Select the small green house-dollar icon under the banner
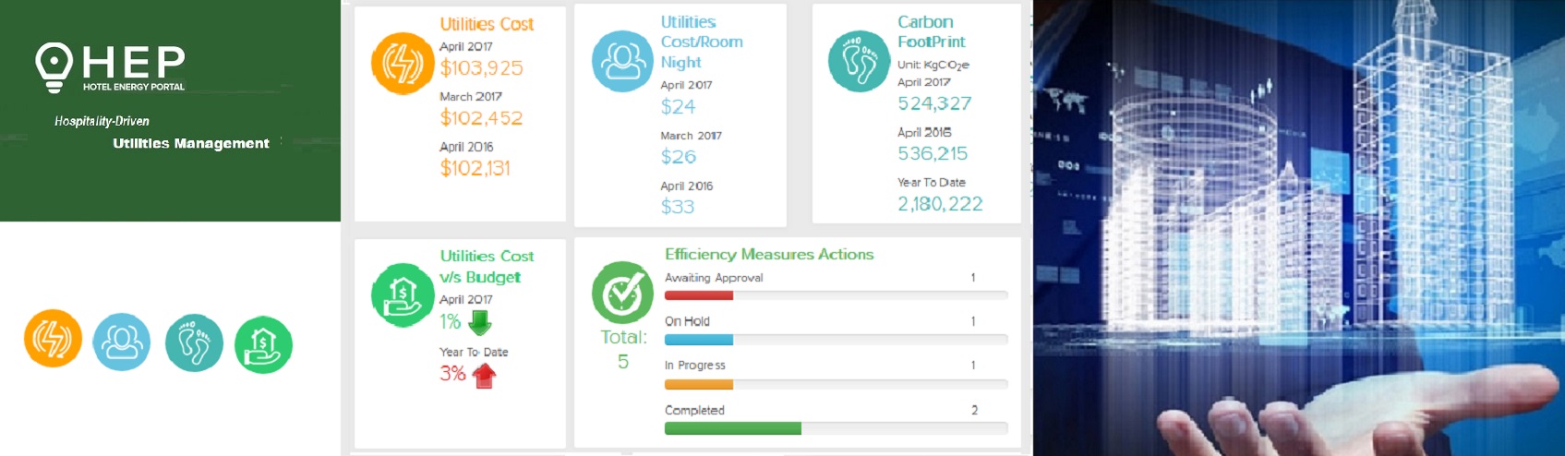The height and width of the screenshot is (456, 1565). click(263, 344)
